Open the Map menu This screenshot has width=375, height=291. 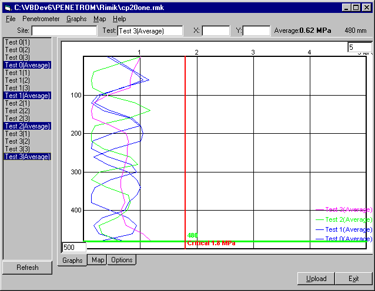point(99,19)
